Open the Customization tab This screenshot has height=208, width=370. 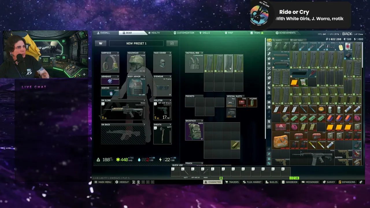[x=184, y=33]
